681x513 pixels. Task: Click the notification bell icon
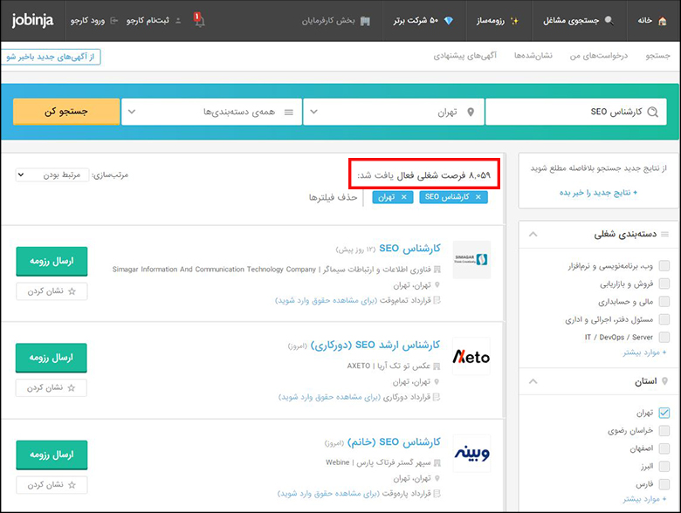[x=199, y=20]
